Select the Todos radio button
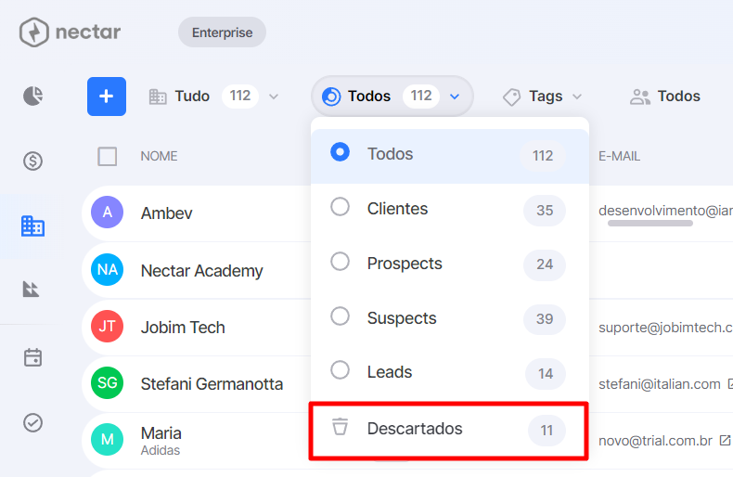Viewport: 733px width, 477px height. pos(340,152)
